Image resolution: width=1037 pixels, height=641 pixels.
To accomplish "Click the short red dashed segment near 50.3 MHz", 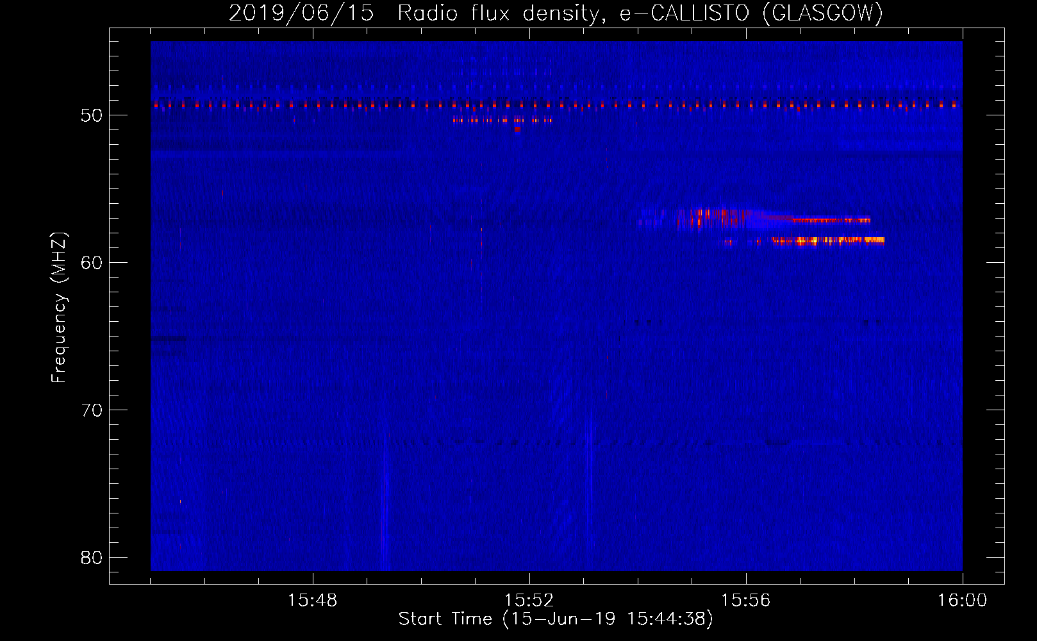I will pyautogui.click(x=502, y=120).
